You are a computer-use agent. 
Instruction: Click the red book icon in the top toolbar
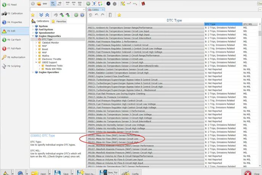[143, 4]
